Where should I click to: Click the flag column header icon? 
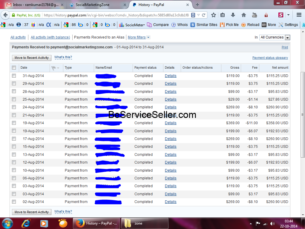pyautogui.click(x=53, y=68)
